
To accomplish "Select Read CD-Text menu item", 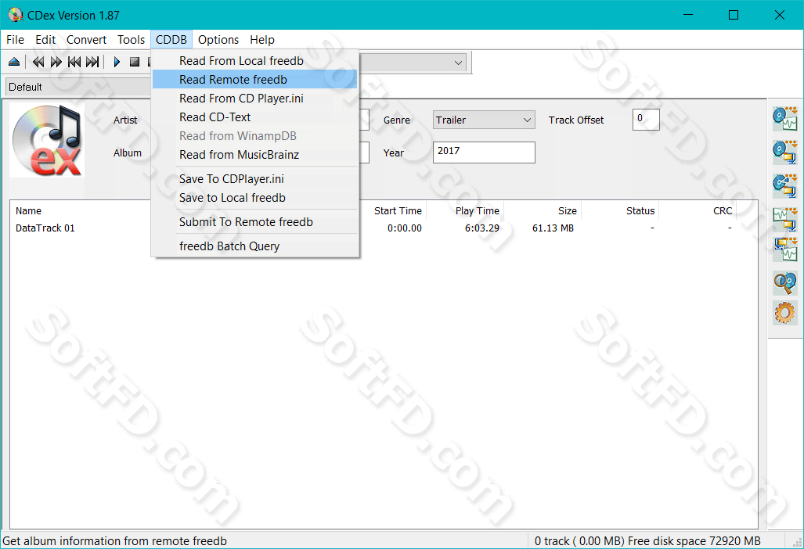I will [255, 117].
